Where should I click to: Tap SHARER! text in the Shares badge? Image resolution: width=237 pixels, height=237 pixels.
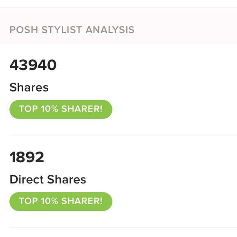tap(82, 109)
